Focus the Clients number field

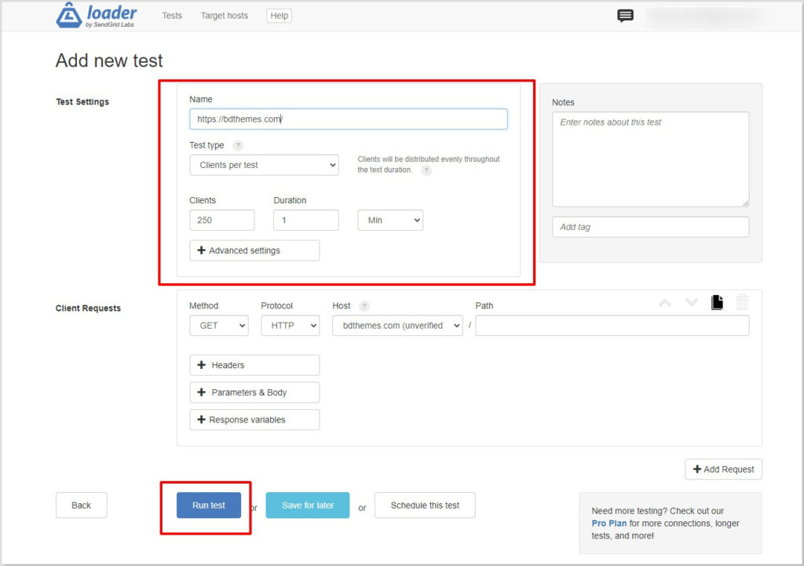[x=222, y=221]
